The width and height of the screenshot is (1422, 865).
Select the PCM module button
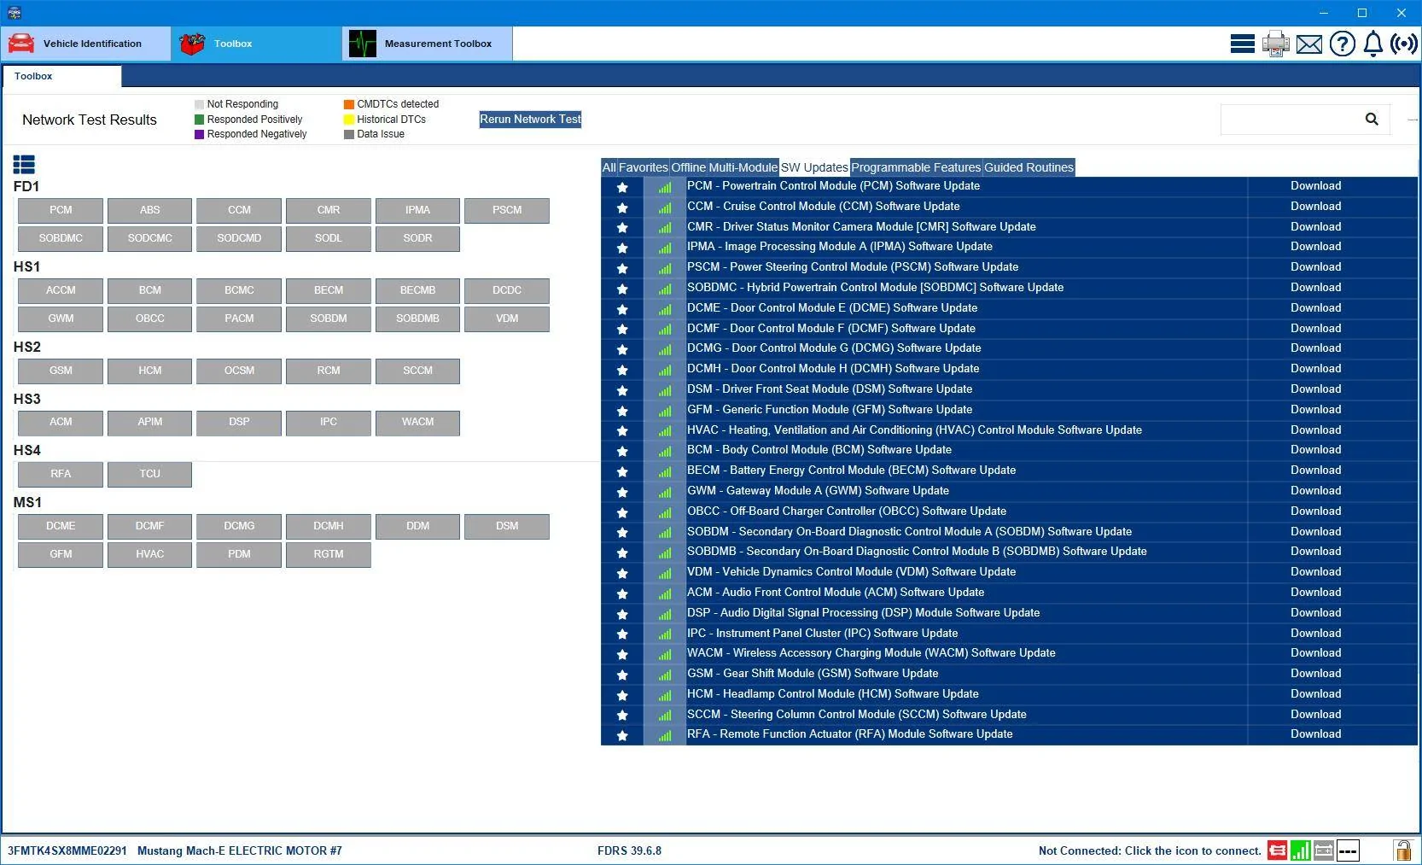61,210
